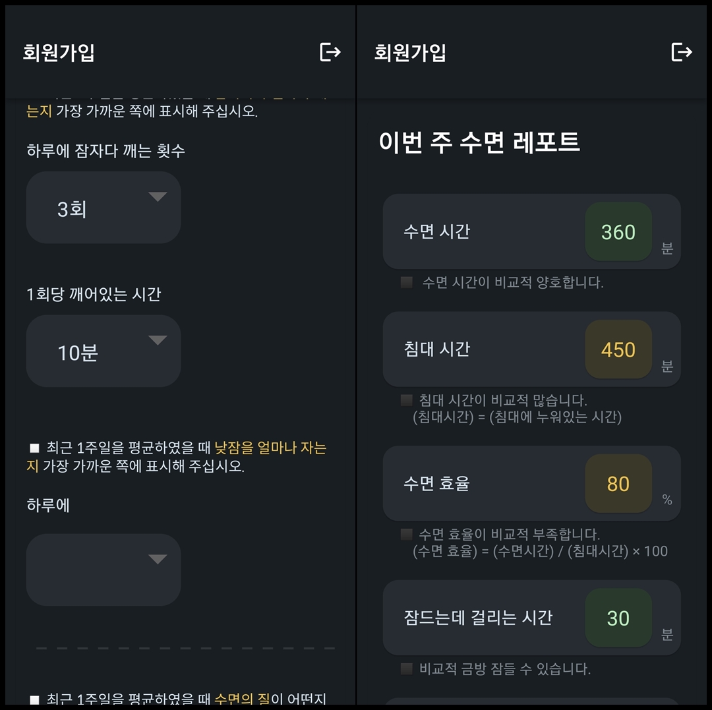Open the empty nap amount dropdown under 하루에
The width and height of the screenshot is (712, 710).
coord(103,570)
